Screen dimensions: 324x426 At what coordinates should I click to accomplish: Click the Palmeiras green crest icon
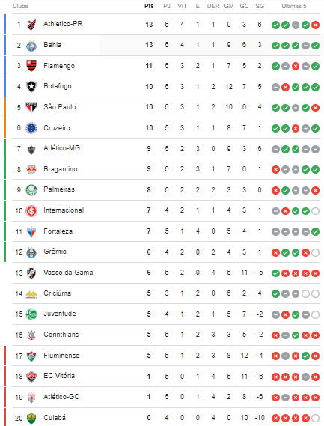click(31, 190)
